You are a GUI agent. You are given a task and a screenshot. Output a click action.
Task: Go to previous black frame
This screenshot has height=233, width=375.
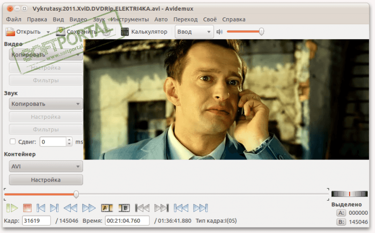click(x=142, y=208)
